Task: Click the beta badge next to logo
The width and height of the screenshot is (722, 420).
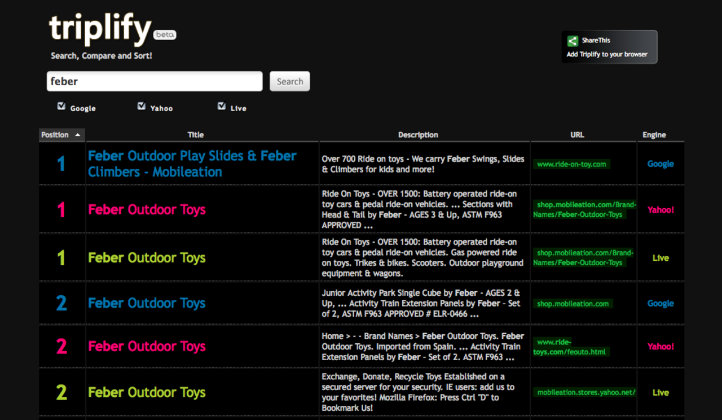Action: (x=165, y=34)
